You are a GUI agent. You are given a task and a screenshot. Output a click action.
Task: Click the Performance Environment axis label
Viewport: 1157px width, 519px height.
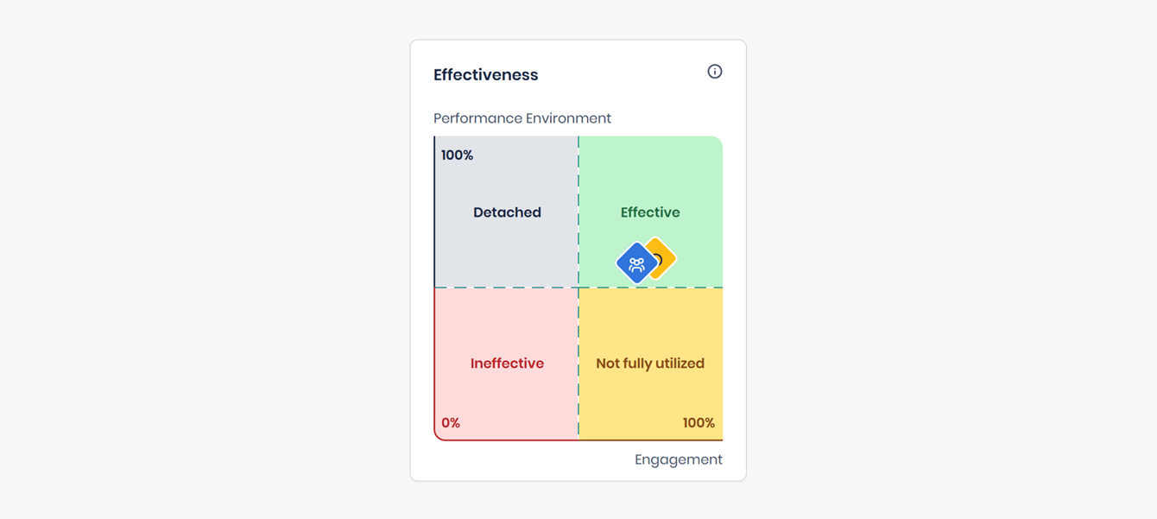(522, 118)
